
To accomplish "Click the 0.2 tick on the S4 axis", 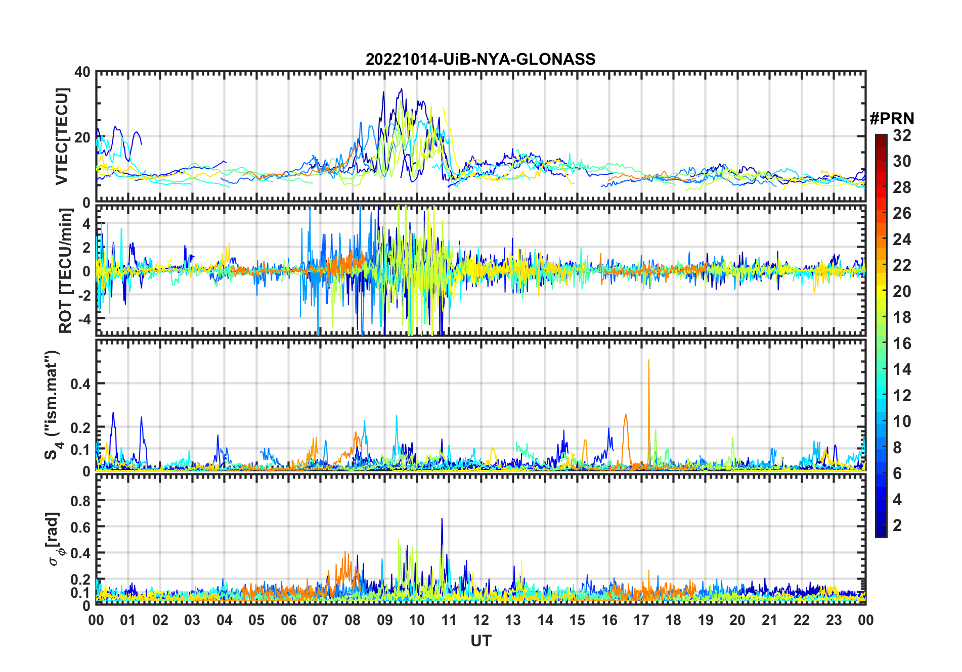I will 81,427.
